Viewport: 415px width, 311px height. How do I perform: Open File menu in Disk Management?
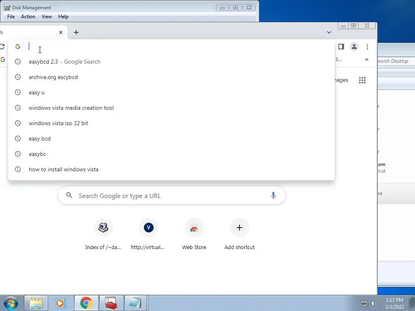pyautogui.click(x=11, y=16)
